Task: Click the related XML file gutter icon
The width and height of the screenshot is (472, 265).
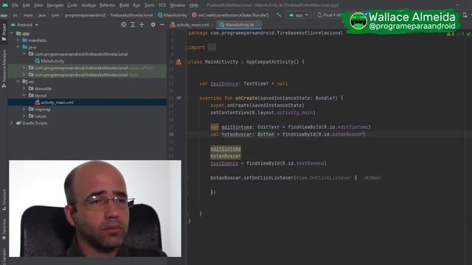Action: pyautogui.click(x=178, y=62)
